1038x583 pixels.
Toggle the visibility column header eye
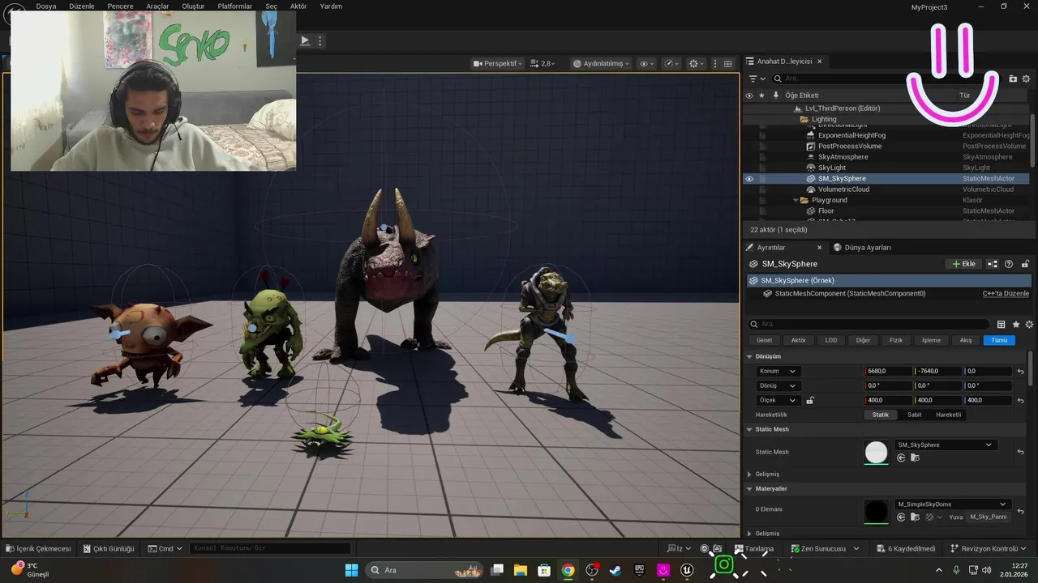click(748, 96)
